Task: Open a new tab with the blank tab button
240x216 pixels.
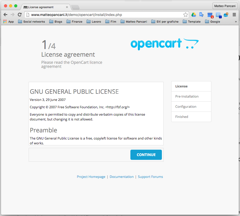Action: (75, 7)
